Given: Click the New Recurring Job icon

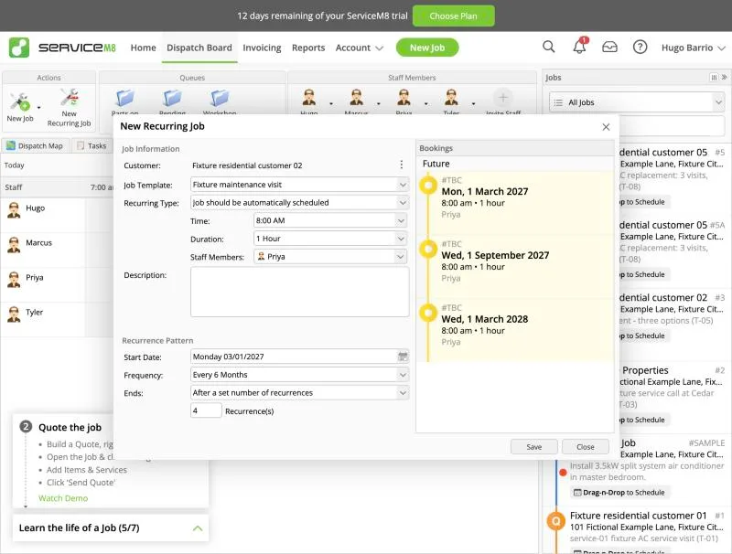Looking at the screenshot, I should [70, 98].
